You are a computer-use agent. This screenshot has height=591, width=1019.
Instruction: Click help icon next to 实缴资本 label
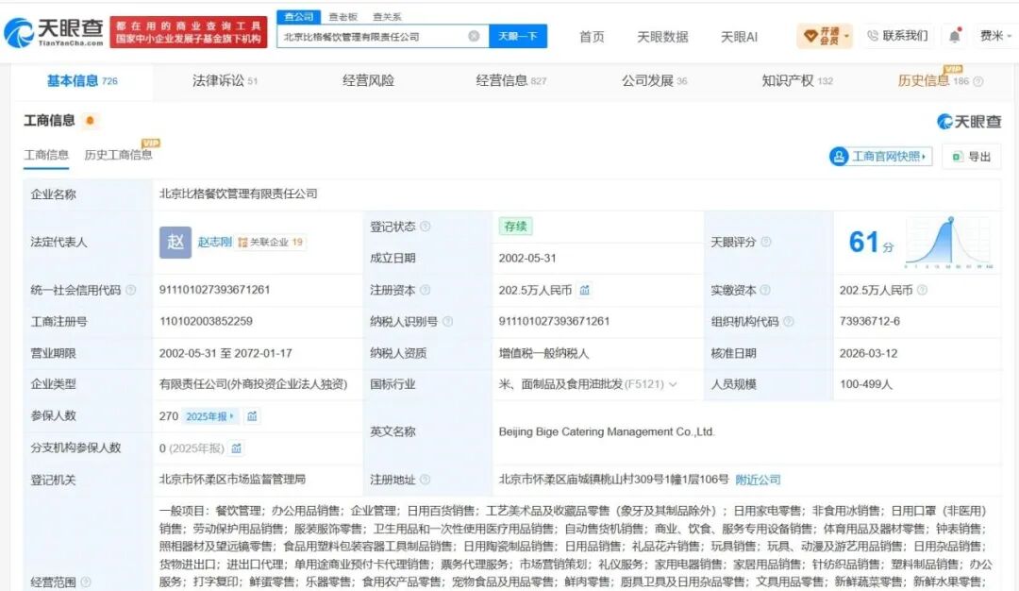pos(765,290)
